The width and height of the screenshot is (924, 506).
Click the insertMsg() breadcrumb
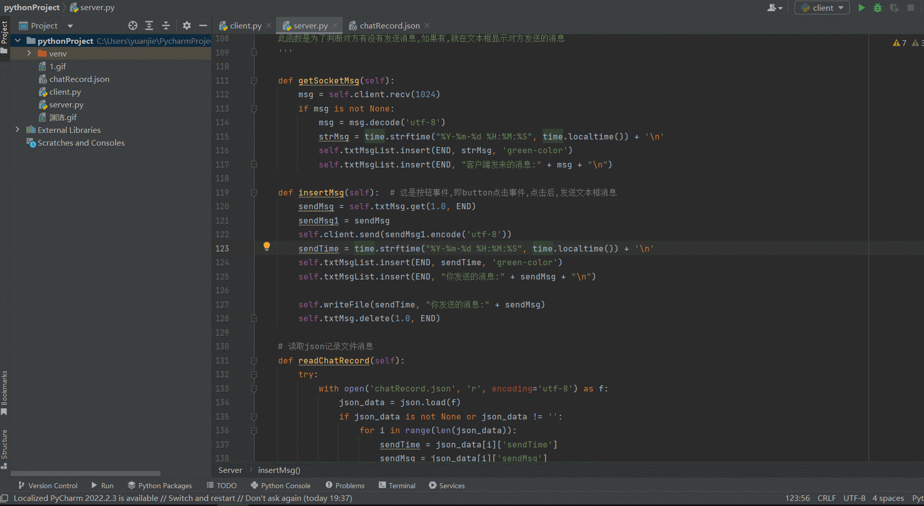pos(279,470)
